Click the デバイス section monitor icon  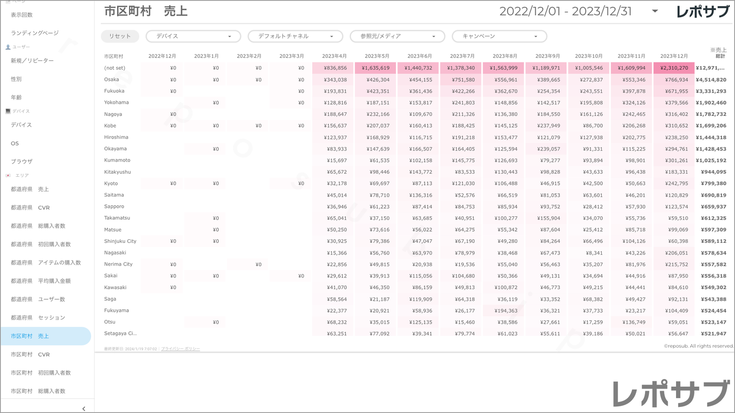[x=8, y=111]
